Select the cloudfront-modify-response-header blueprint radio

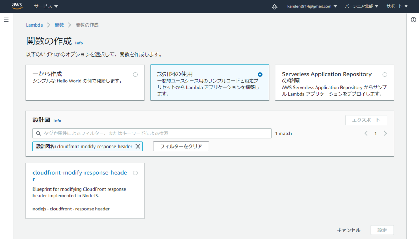tap(135, 173)
